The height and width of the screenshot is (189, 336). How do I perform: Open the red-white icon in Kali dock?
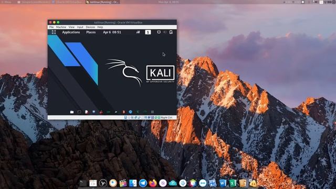tap(123, 112)
